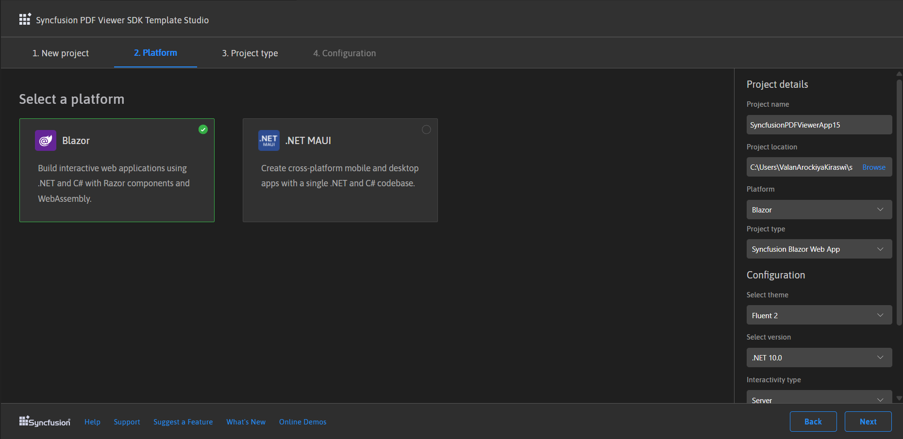Click the 'Syncfusion PDF Viewer SDK Template Studio' title
This screenshot has height=439, width=903.
(x=122, y=20)
